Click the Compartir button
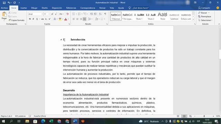Viewport: 221px width, 124px height. 204,8
